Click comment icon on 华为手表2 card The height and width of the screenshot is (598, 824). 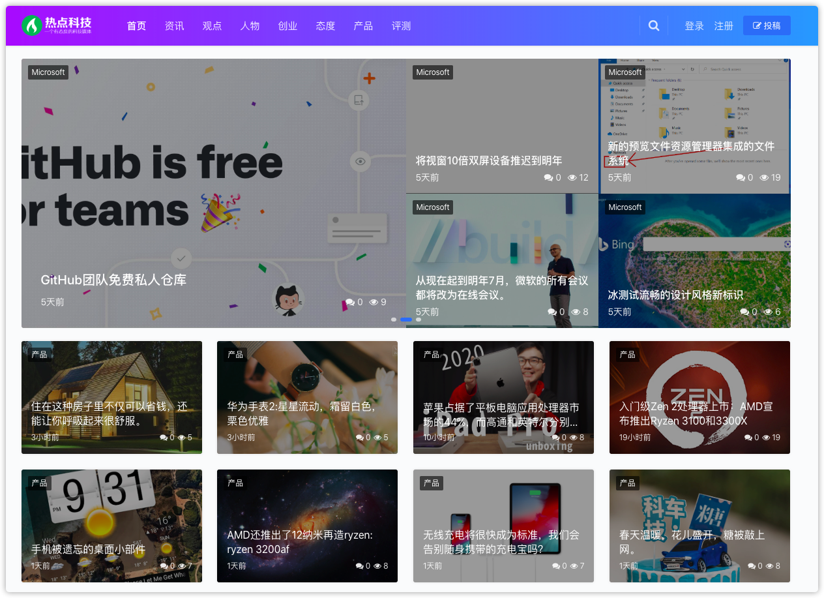[x=360, y=438]
